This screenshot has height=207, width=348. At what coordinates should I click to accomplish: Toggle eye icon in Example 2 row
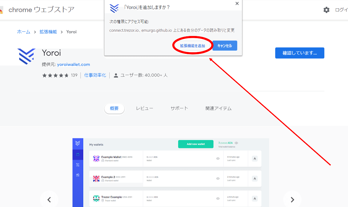point(218,178)
